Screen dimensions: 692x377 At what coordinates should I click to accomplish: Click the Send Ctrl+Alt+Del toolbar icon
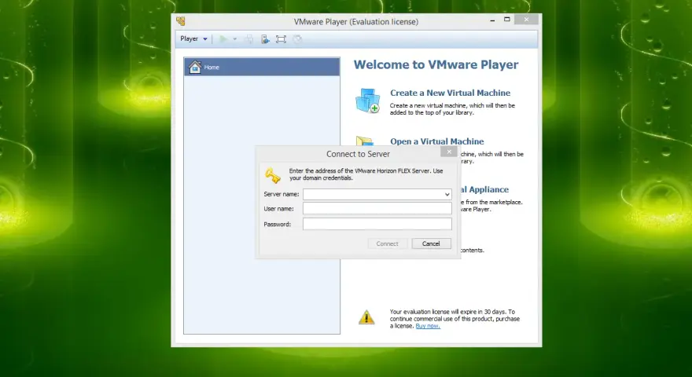point(249,39)
